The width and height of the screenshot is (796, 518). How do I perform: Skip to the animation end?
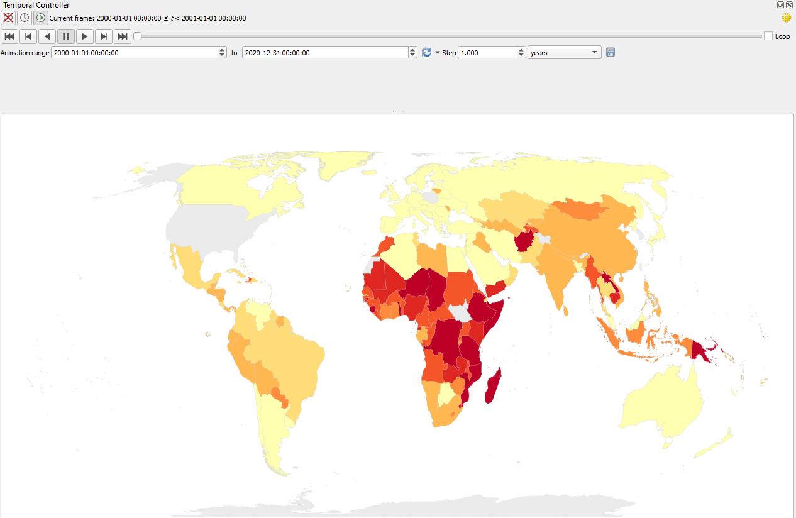pyautogui.click(x=122, y=36)
